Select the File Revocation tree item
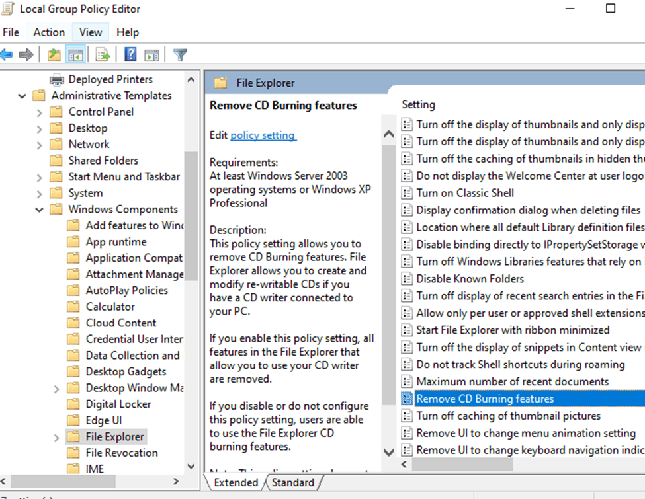The image size is (645, 499). (122, 453)
